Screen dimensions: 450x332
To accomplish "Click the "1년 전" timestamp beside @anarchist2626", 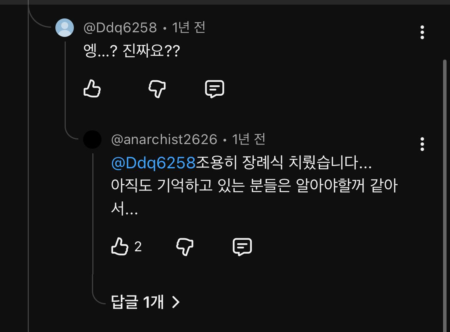I will [x=248, y=139].
